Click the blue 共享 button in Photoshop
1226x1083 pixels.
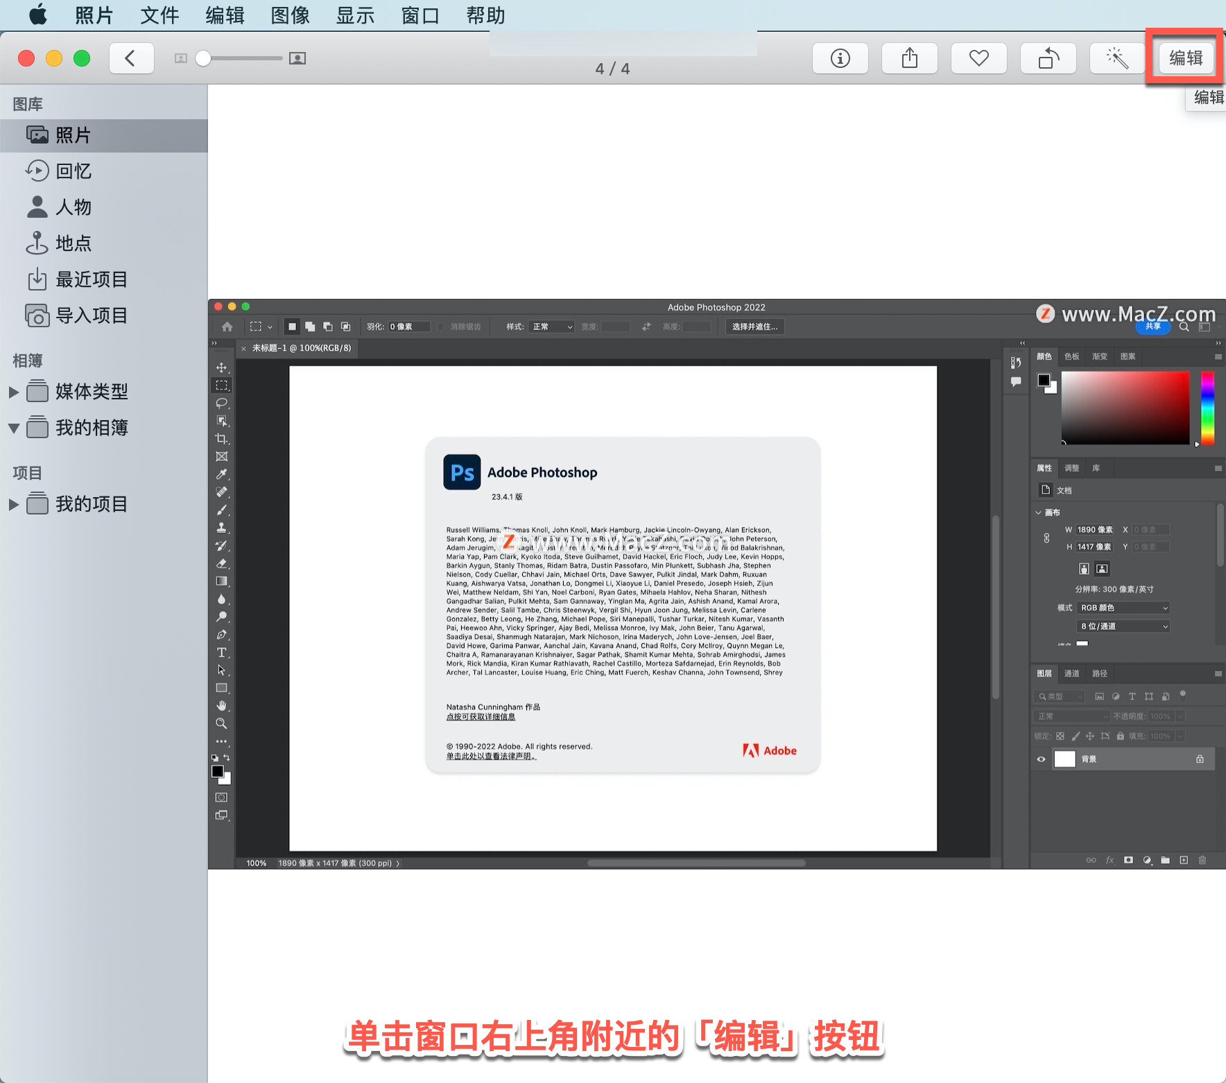click(x=1153, y=327)
